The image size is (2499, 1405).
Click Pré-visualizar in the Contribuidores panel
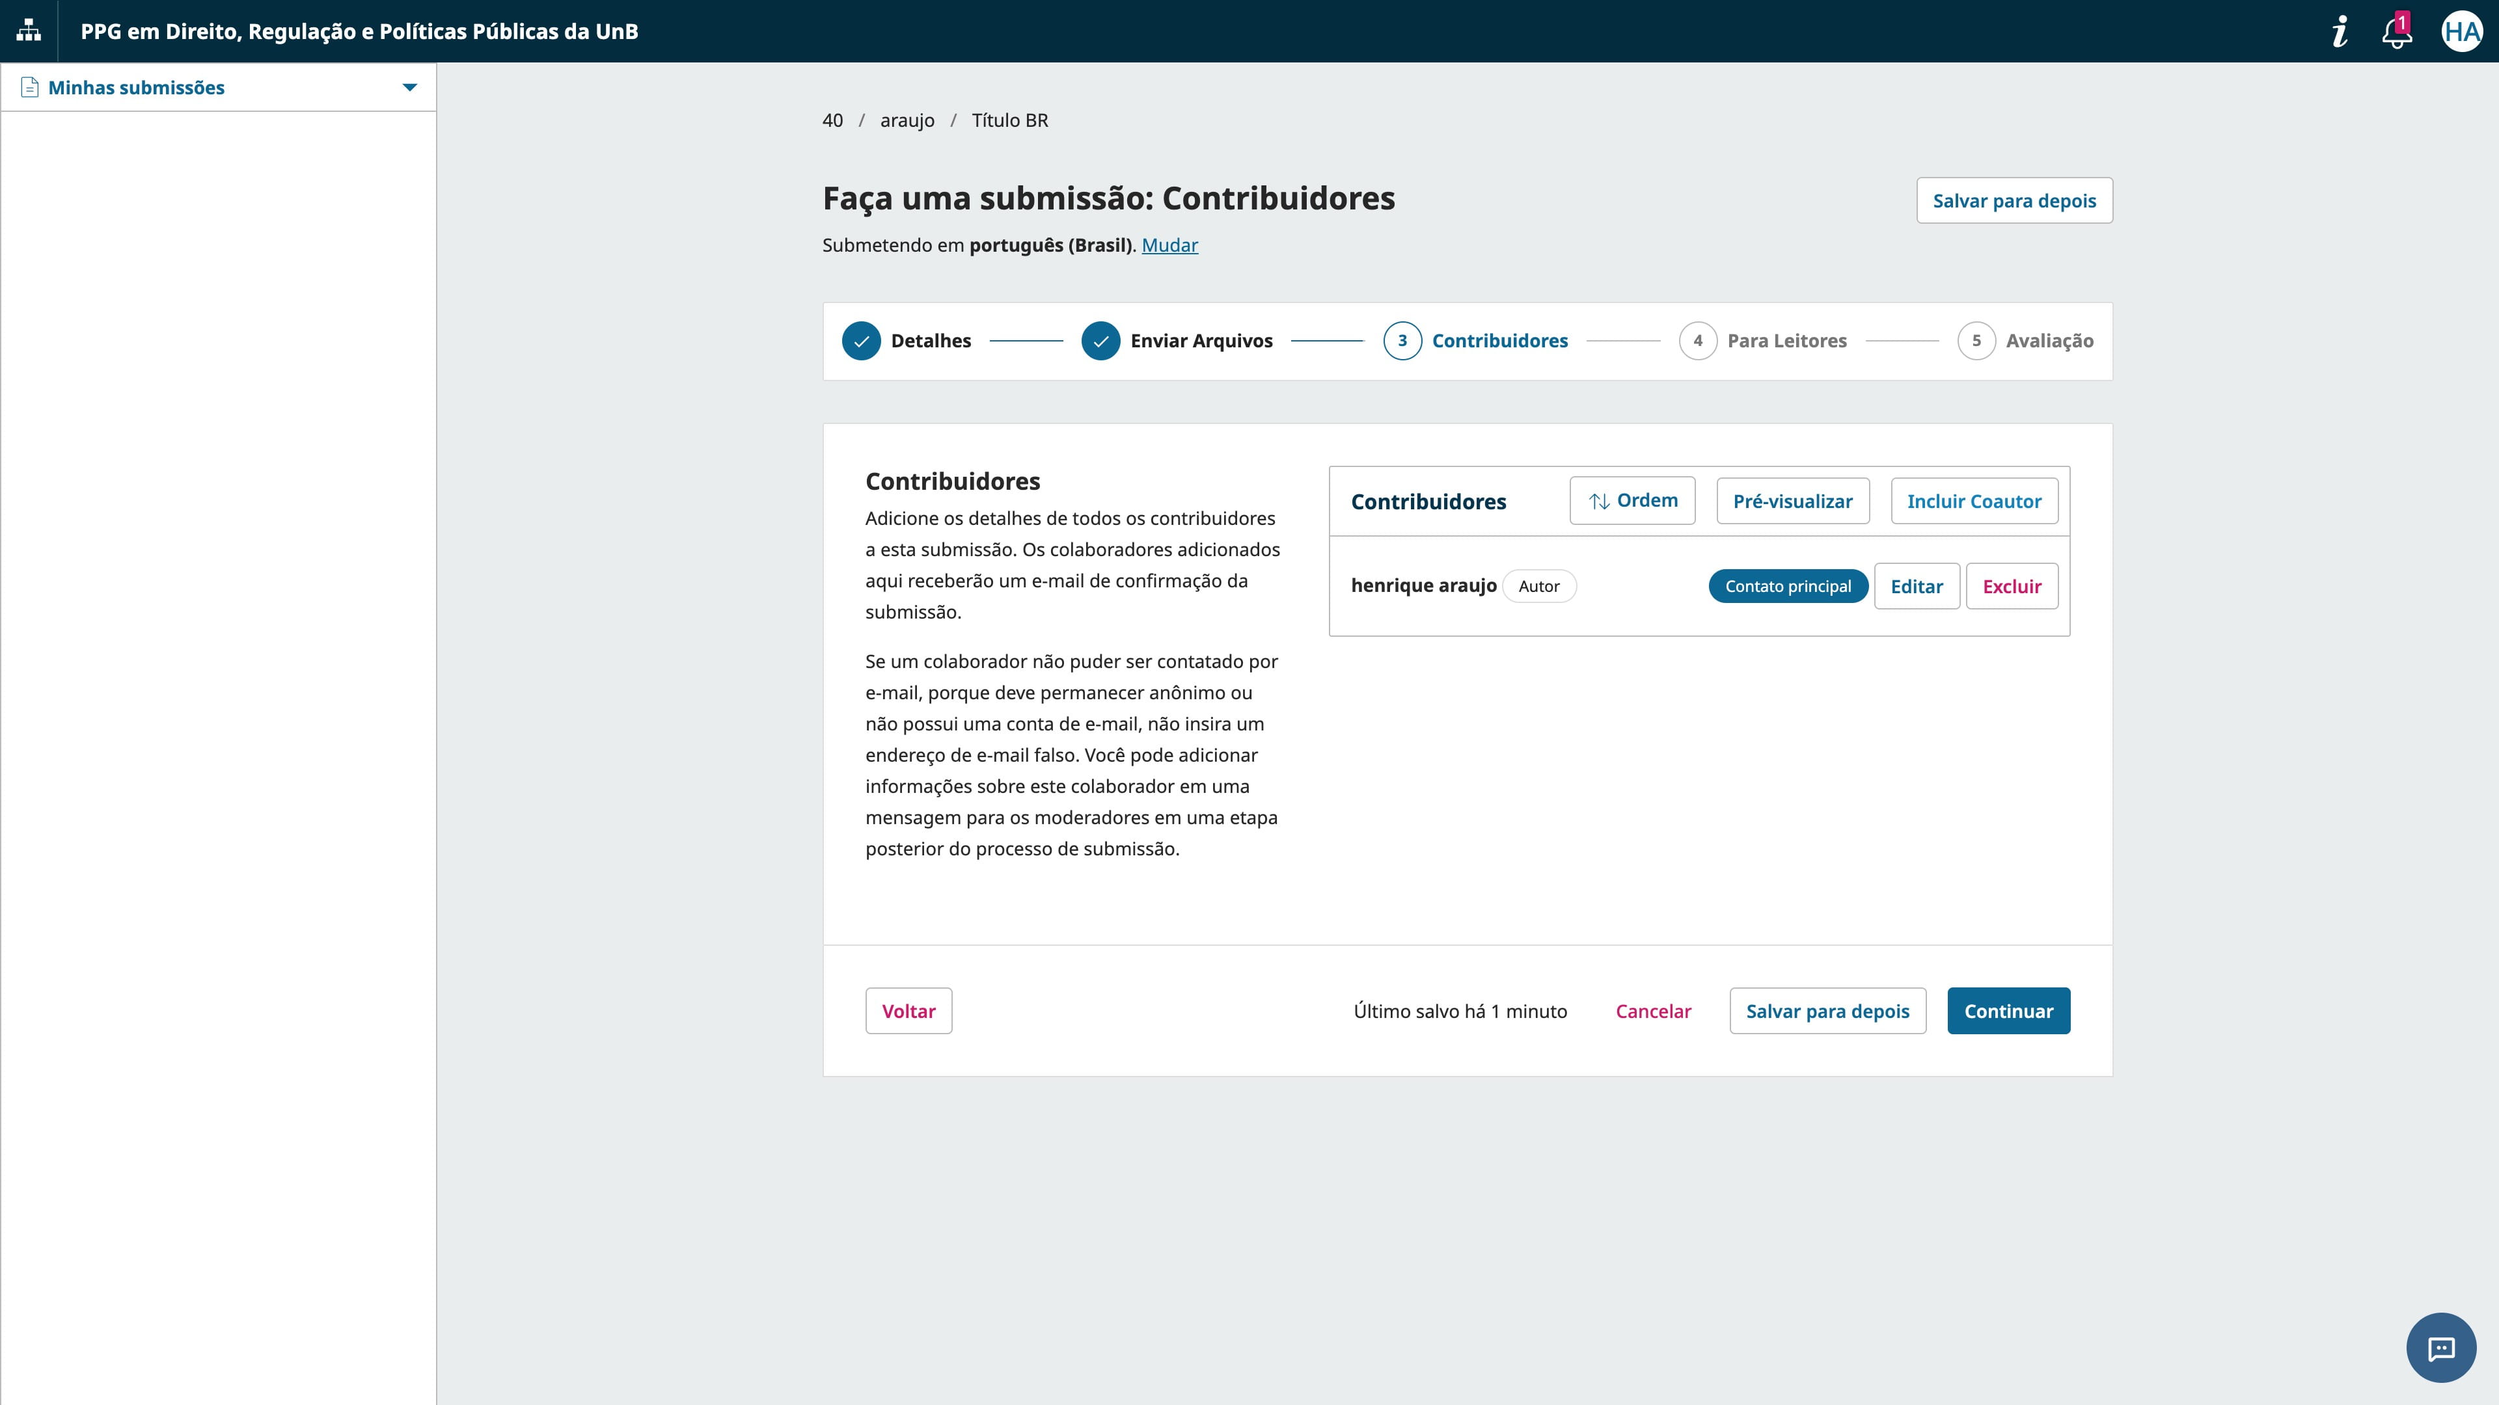click(1792, 502)
